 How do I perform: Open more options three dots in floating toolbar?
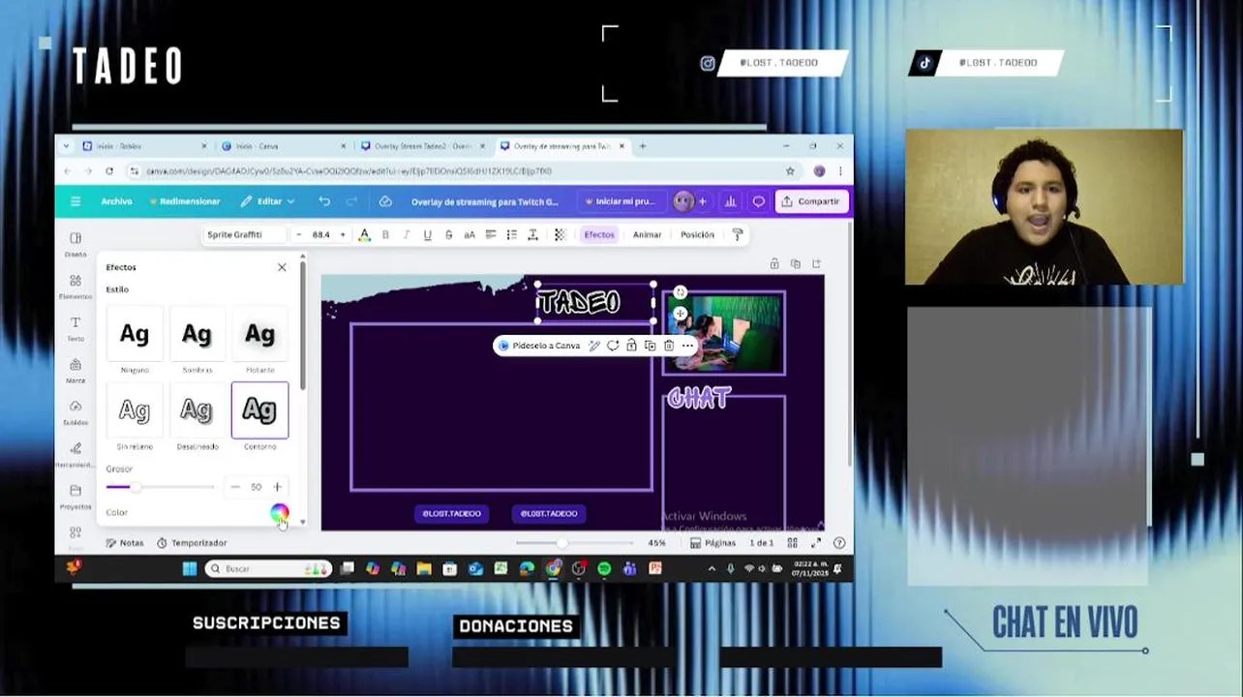[687, 346]
